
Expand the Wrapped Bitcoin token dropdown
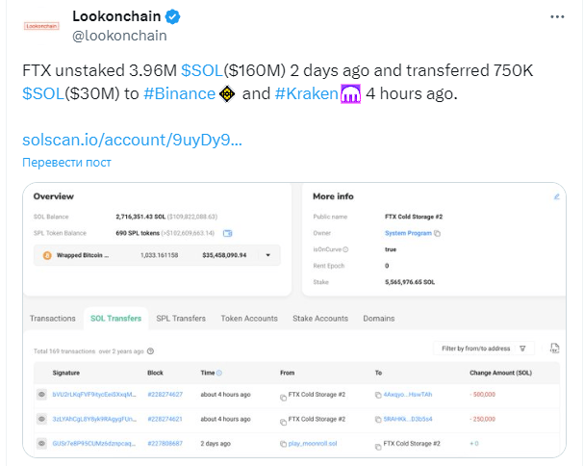tap(268, 255)
